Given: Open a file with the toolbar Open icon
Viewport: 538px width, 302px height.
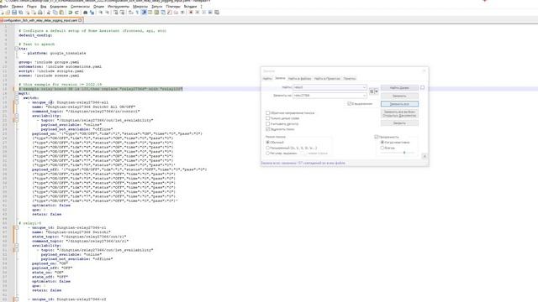Looking at the screenshot, I should pyautogui.click(x=8, y=13).
